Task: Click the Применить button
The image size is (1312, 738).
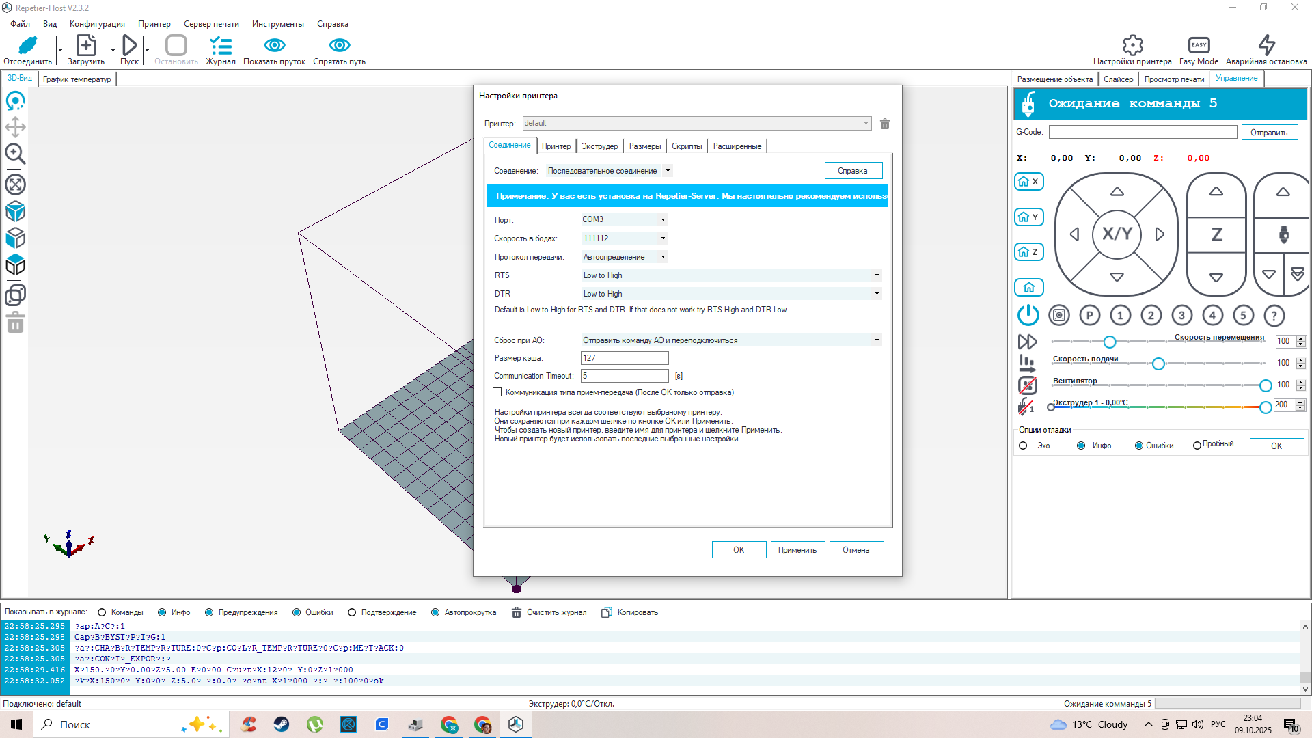Action: coord(797,550)
